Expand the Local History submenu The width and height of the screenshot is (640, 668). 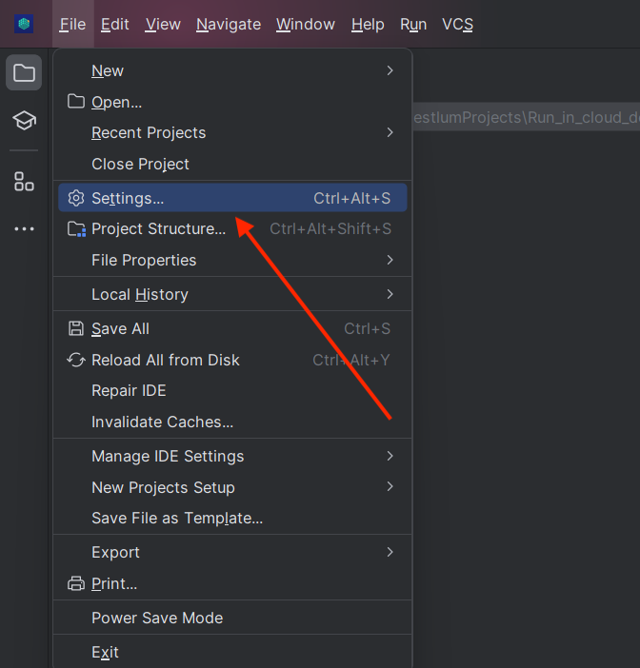pyautogui.click(x=232, y=294)
